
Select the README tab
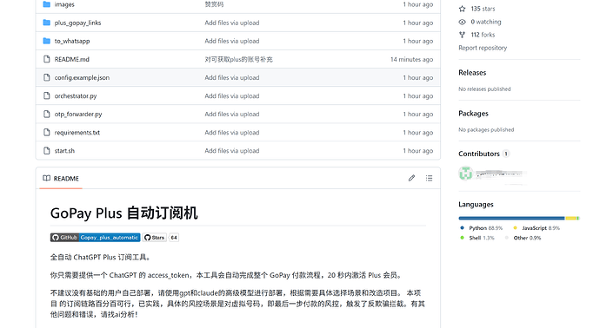point(61,179)
